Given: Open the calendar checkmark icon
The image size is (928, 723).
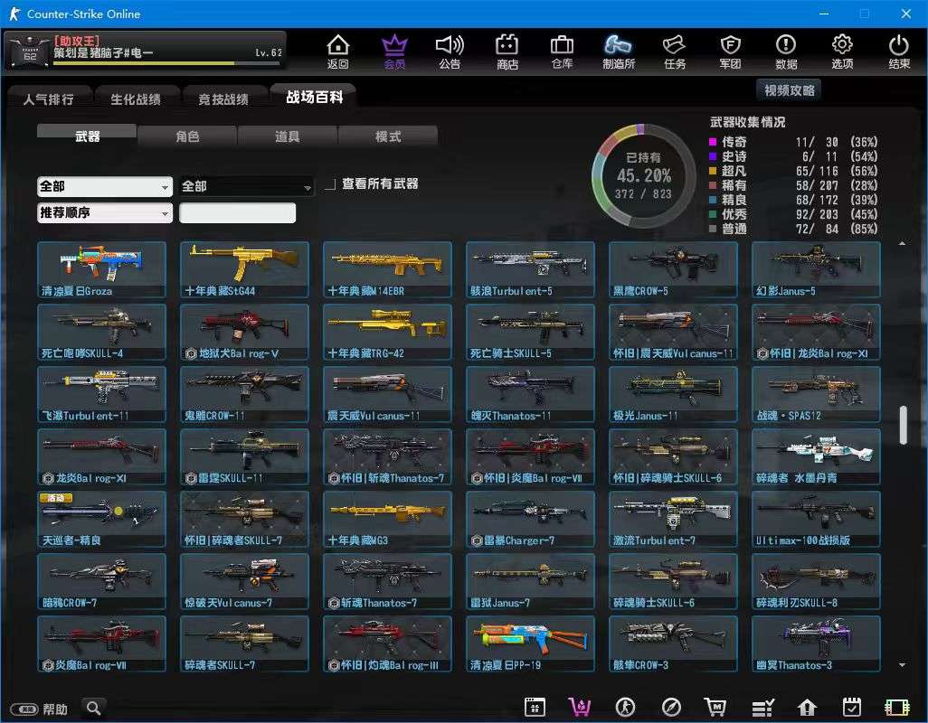Looking at the screenshot, I should 852,707.
